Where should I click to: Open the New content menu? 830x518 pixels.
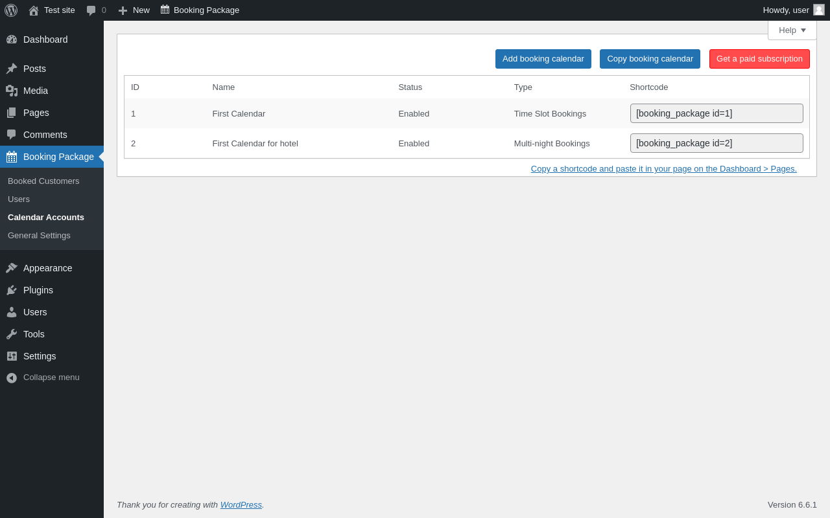point(134,10)
